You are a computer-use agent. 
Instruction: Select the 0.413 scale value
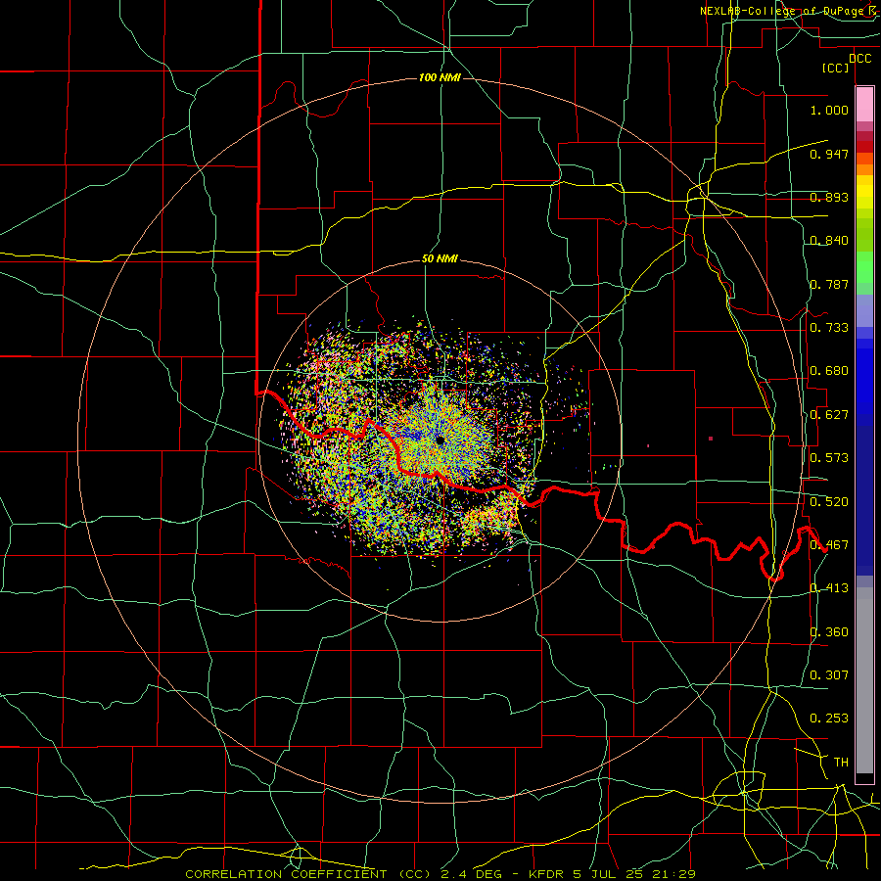pos(829,588)
